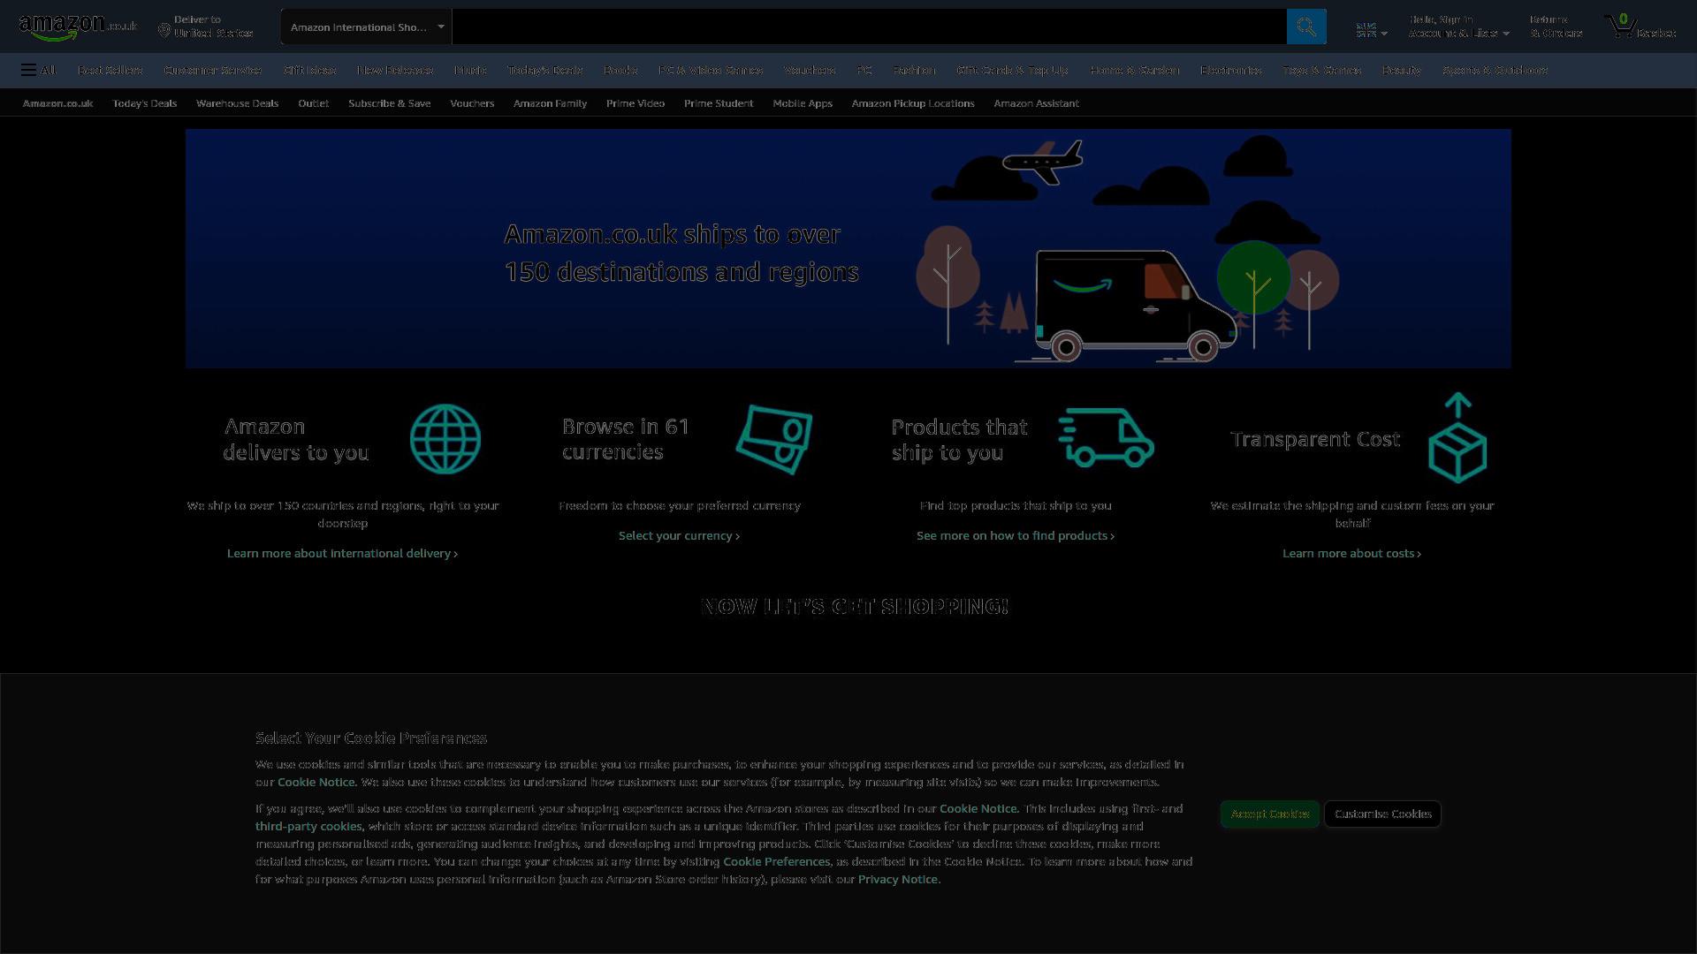Open Amazon Family
This screenshot has width=1697, height=954.
[550, 103]
